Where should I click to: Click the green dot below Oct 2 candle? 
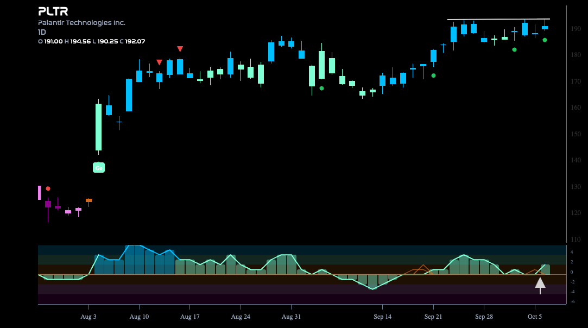point(515,49)
